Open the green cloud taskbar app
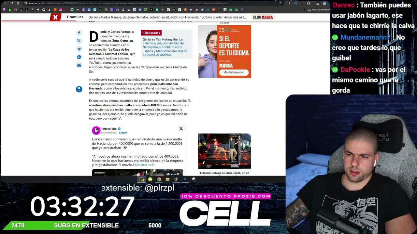This screenshot has height=234, width=417. pyautogui.click(x=150, y=179)
